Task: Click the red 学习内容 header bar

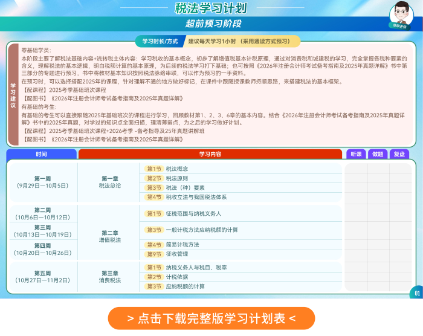Action: pos(210,154)
